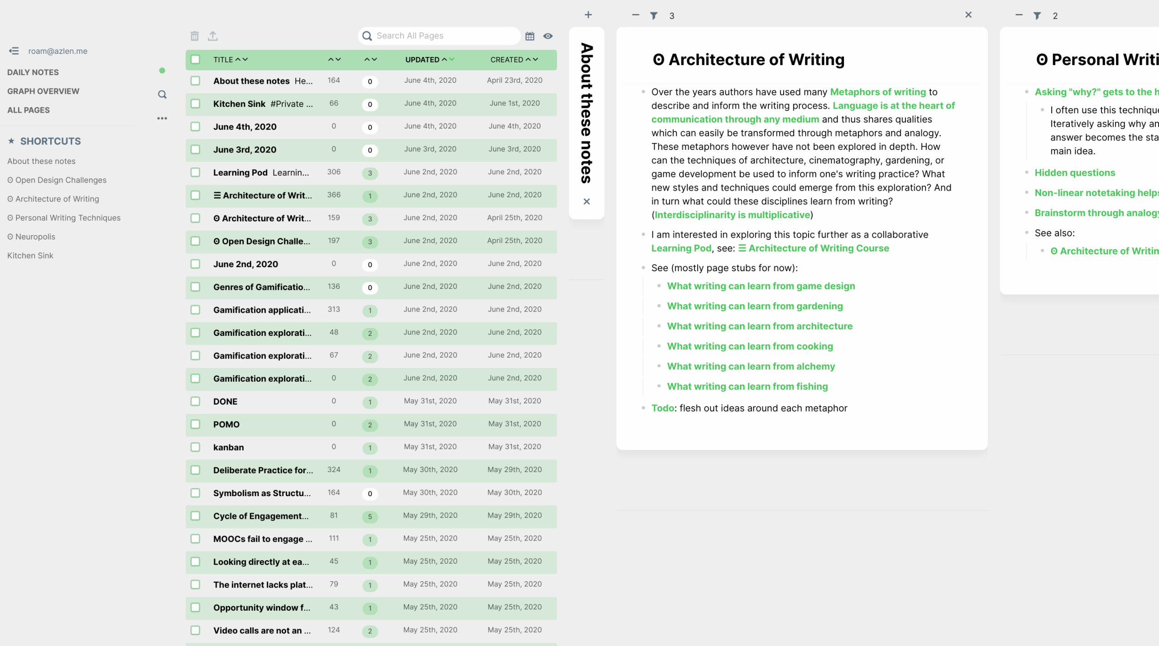Click the search magnifier in left sidebar

[x=162, y=95]
